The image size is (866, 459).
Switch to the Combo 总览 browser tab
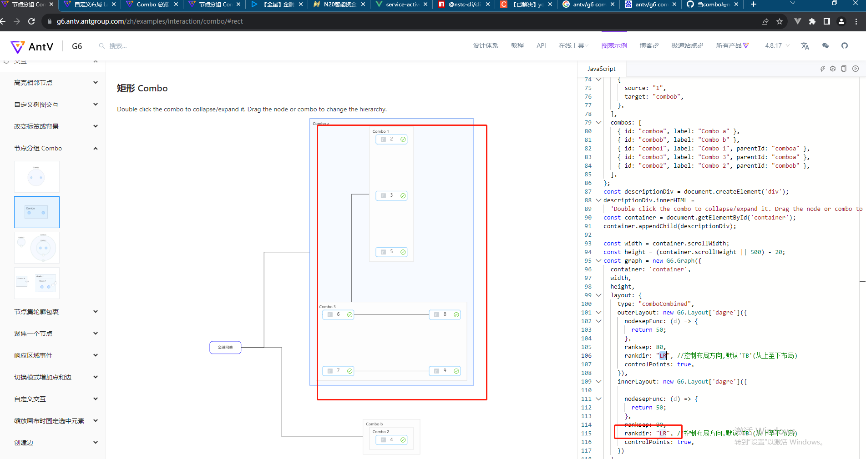pyautogui.click(x=152, y=5)
